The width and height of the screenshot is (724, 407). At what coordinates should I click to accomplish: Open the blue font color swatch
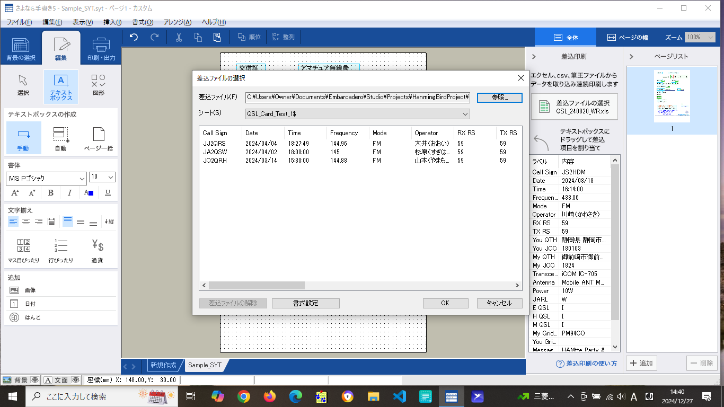(x=89, y=193)
